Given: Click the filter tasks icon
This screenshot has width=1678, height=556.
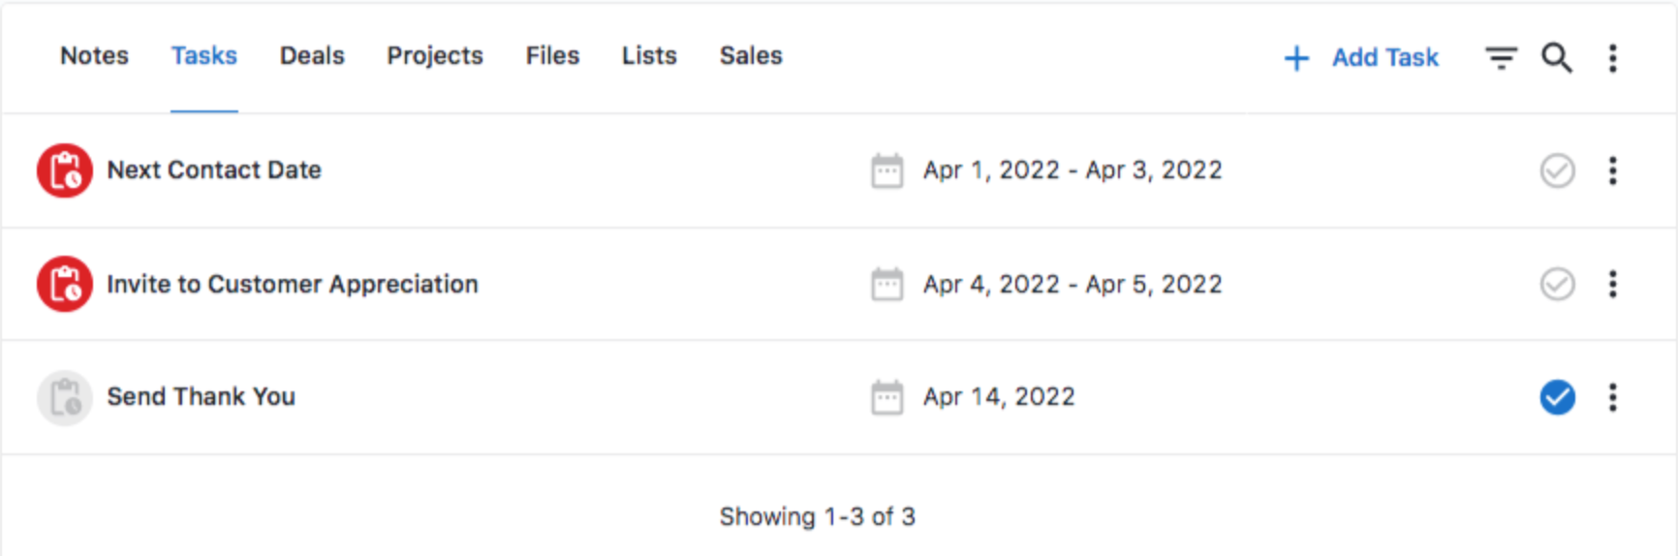Looking at the screenshot, I should [x=1501, y=58].
